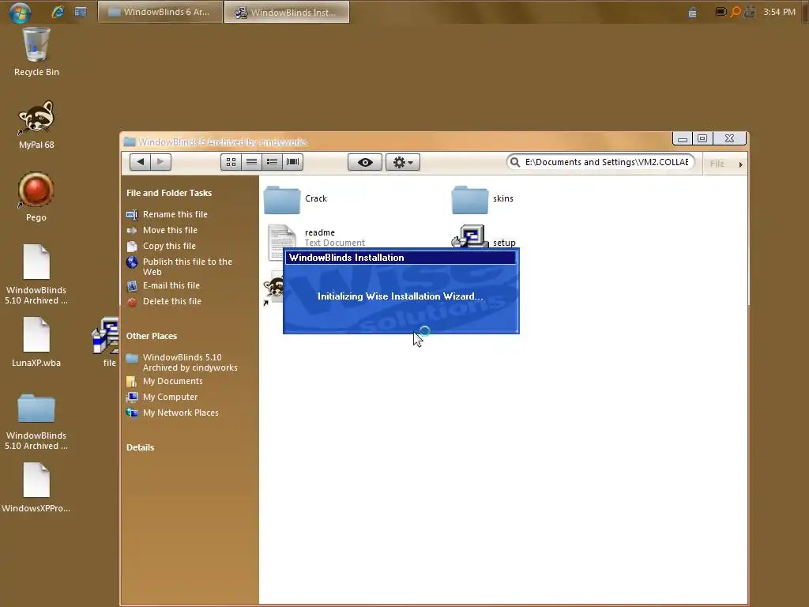This screenshot has height=607, width=809.
Task: Switch to plain list view
Action: [x=251, y=162]
